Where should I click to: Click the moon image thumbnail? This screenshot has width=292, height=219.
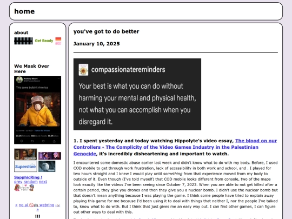point(47,167)
